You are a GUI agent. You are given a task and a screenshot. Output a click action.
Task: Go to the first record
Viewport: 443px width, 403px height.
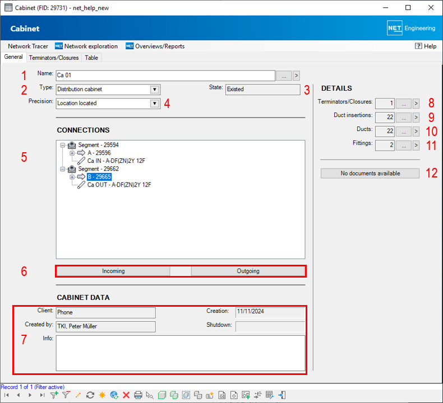click(7, 395)
